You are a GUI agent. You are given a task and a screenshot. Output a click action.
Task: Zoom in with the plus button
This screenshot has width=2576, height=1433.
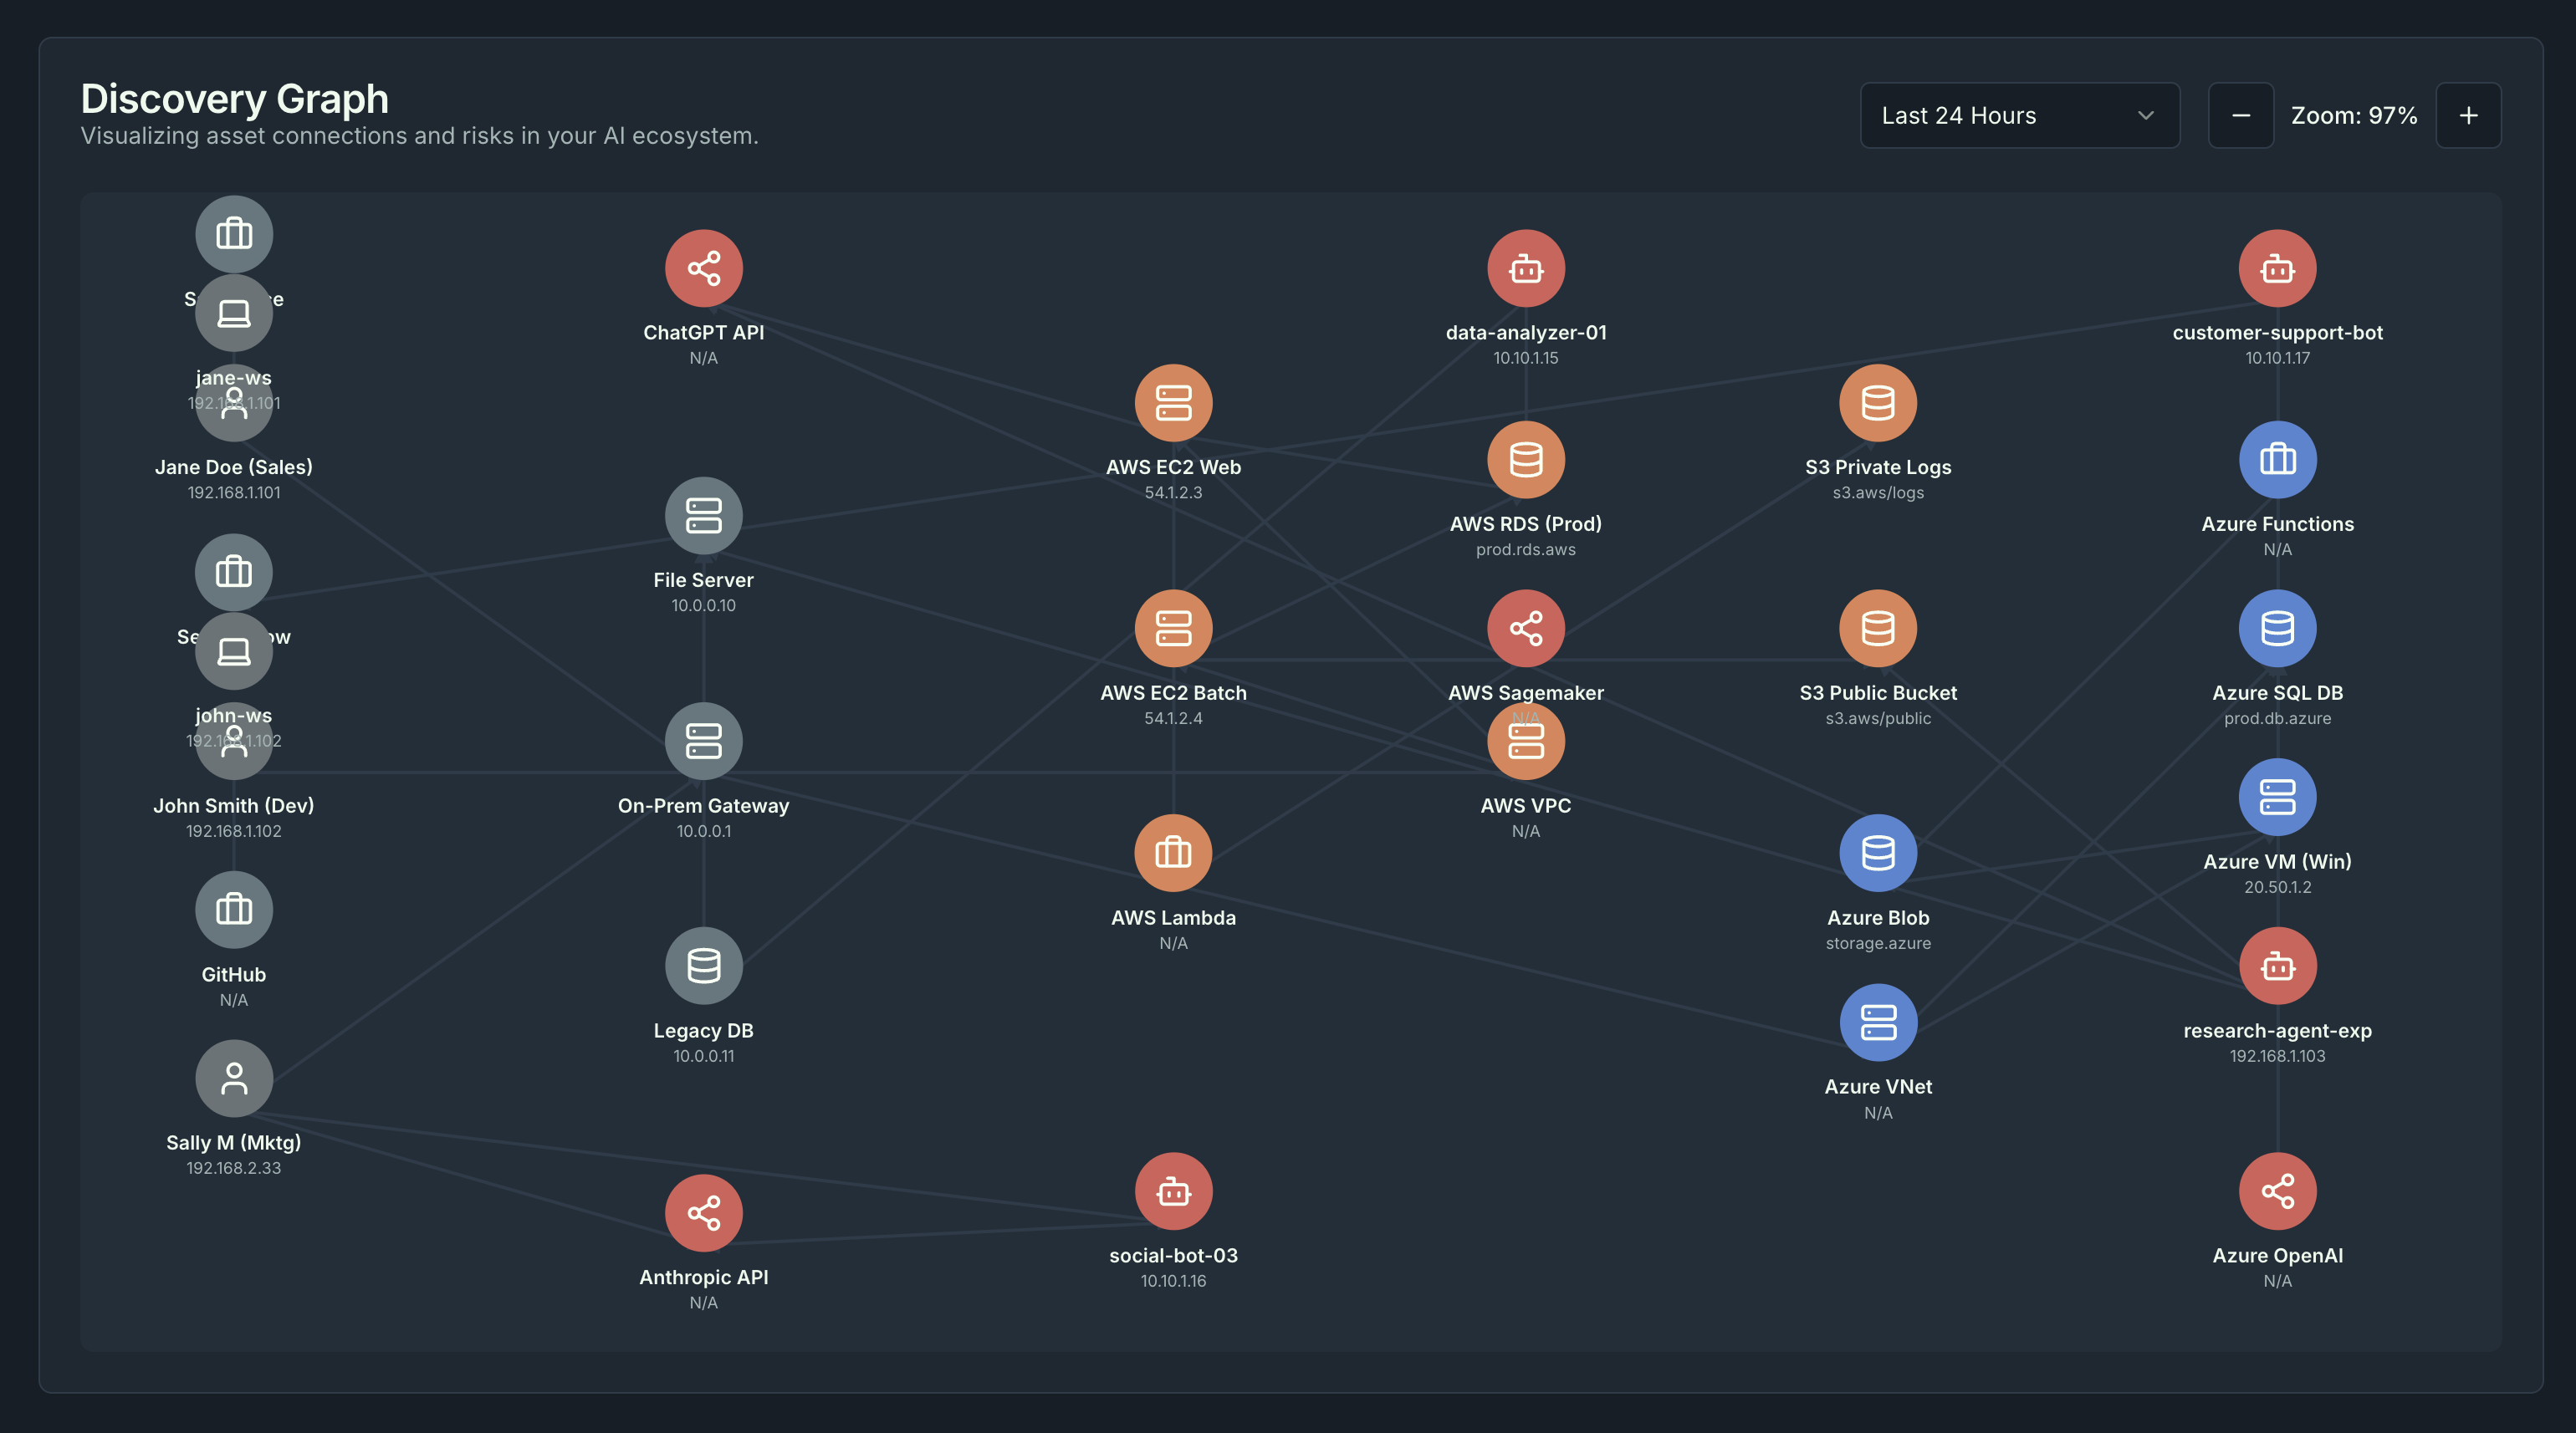(x=2468, y=116)
